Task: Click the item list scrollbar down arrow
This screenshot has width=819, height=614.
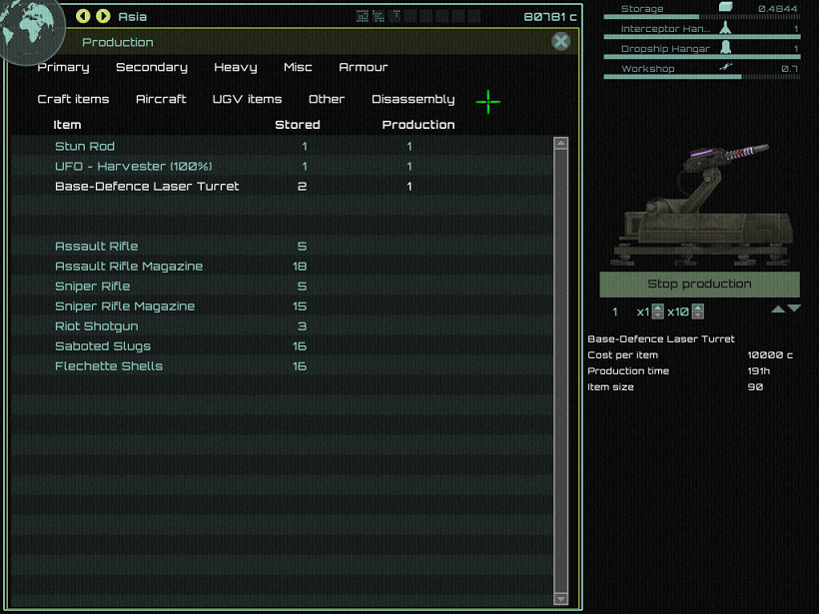Action: pos(560,599)
